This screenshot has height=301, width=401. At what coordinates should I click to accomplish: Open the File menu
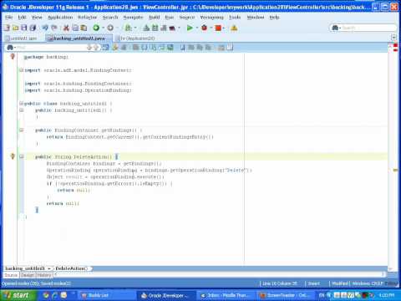point(9,18)
